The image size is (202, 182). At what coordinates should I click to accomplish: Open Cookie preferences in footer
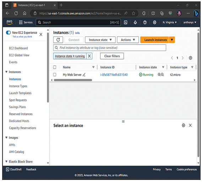[186, 169]
